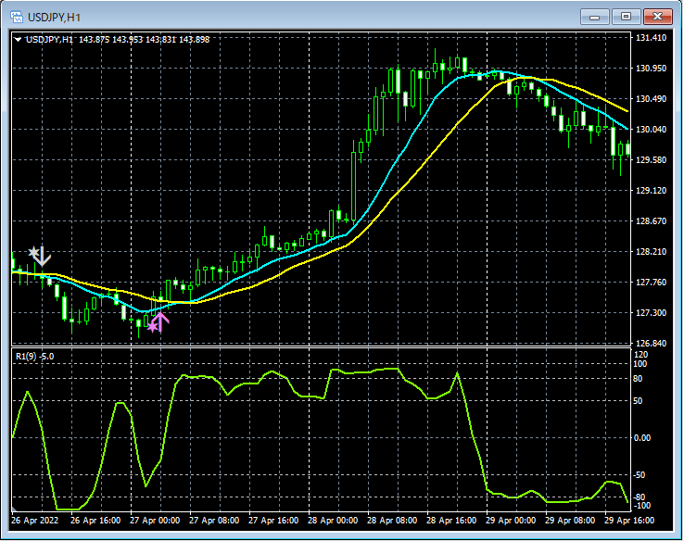Click the indicator scale value 0.00
The width and height of the screenshot is (684, 541).
coord(642,437)
